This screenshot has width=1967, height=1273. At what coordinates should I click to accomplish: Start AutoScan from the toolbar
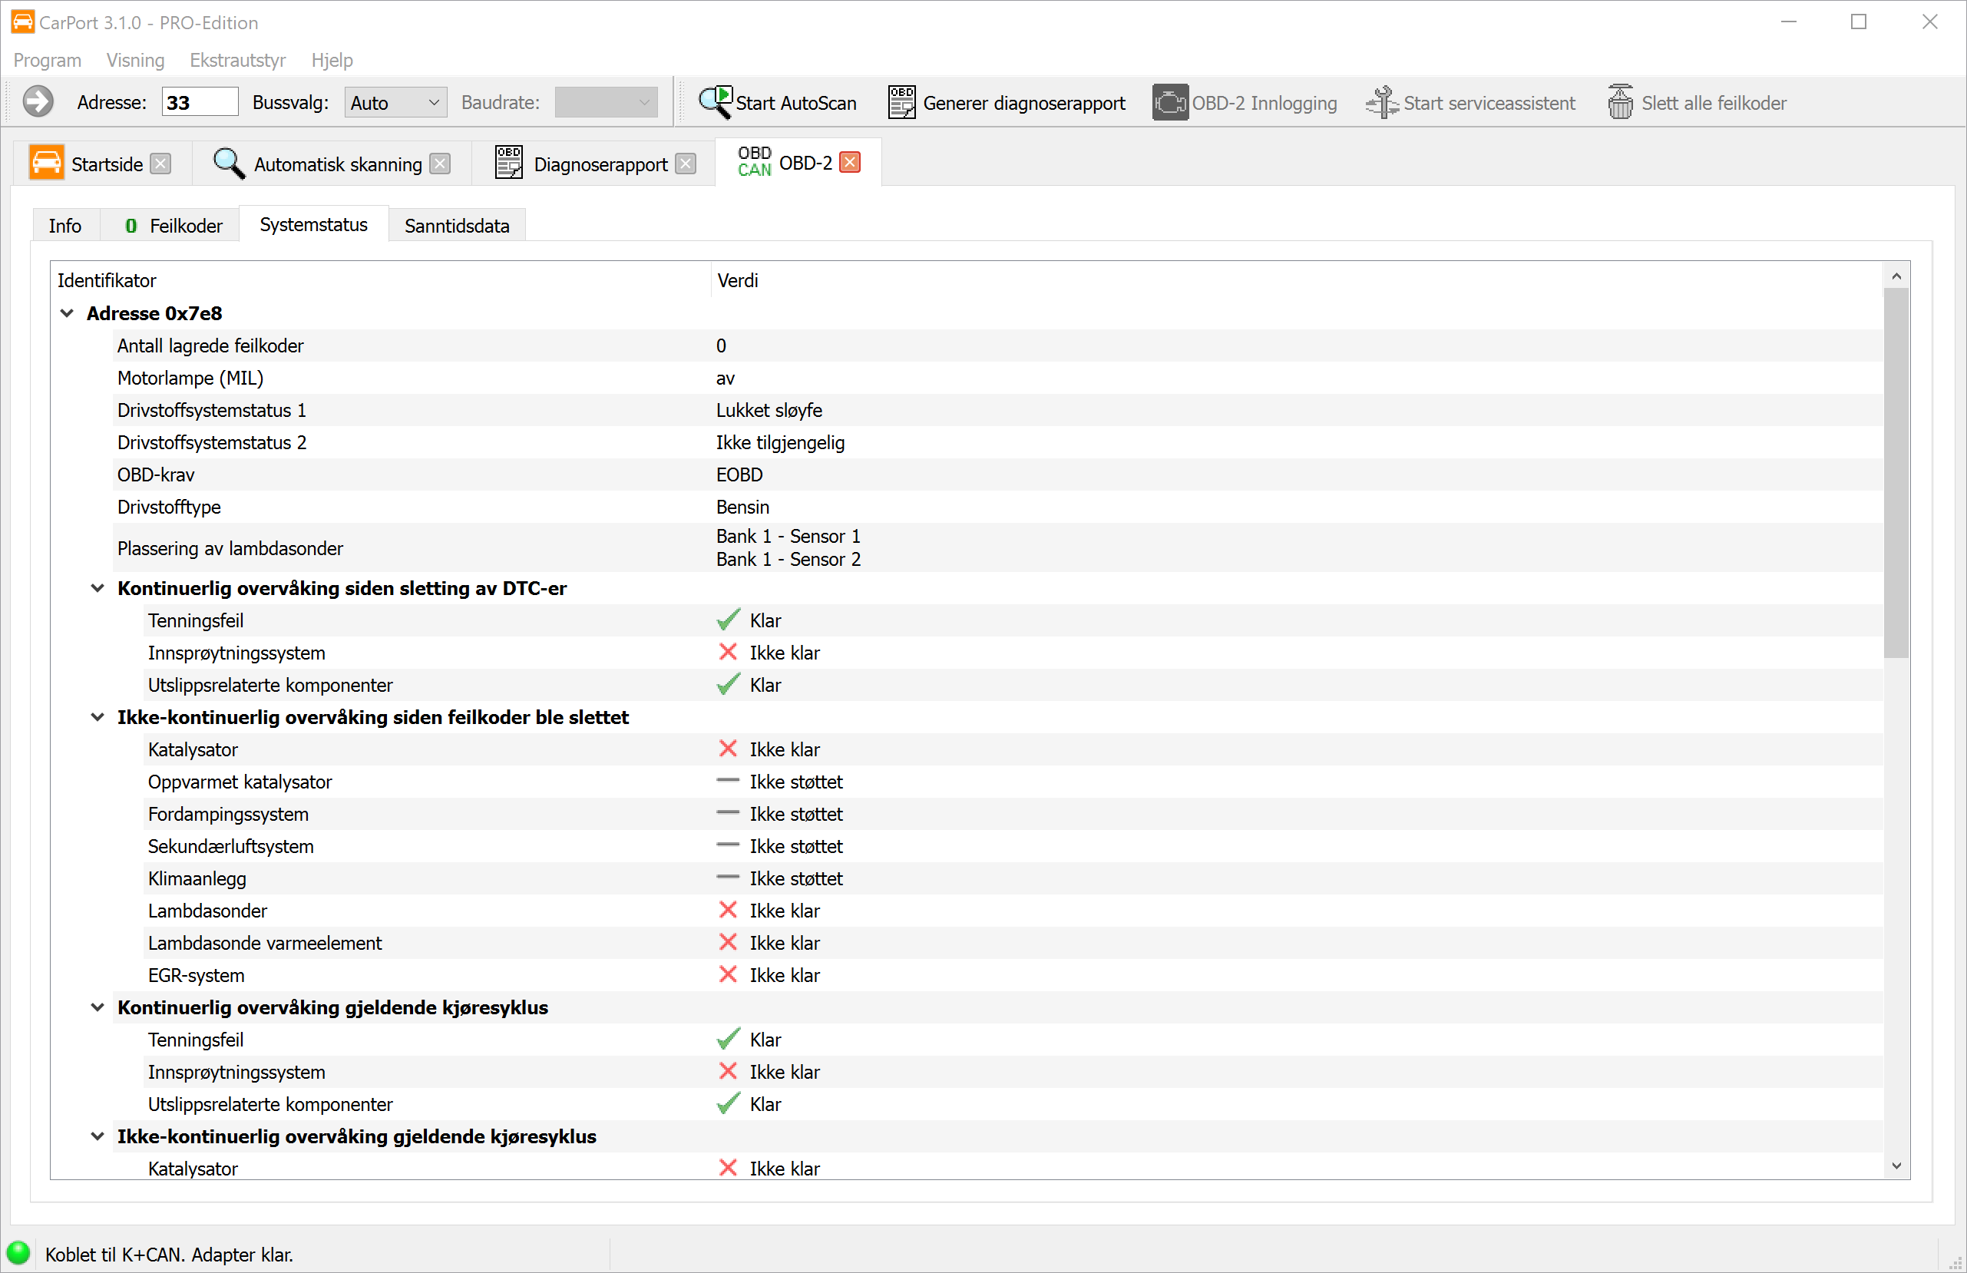(x=777, y=103)
